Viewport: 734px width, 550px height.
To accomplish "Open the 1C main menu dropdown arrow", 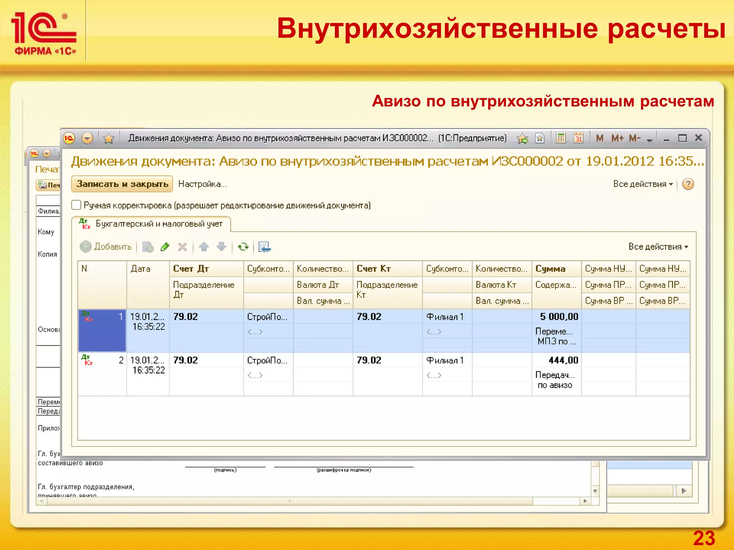I will pos(87,138).
